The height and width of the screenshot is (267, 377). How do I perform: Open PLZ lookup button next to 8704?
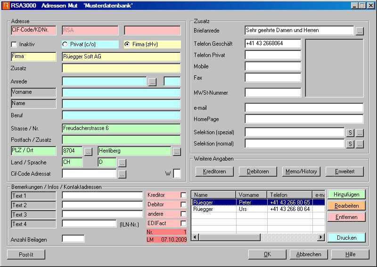coord(88,151)
